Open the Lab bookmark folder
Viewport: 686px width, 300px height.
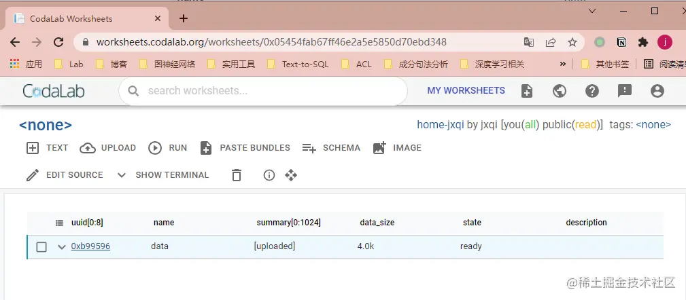(68, 64)
